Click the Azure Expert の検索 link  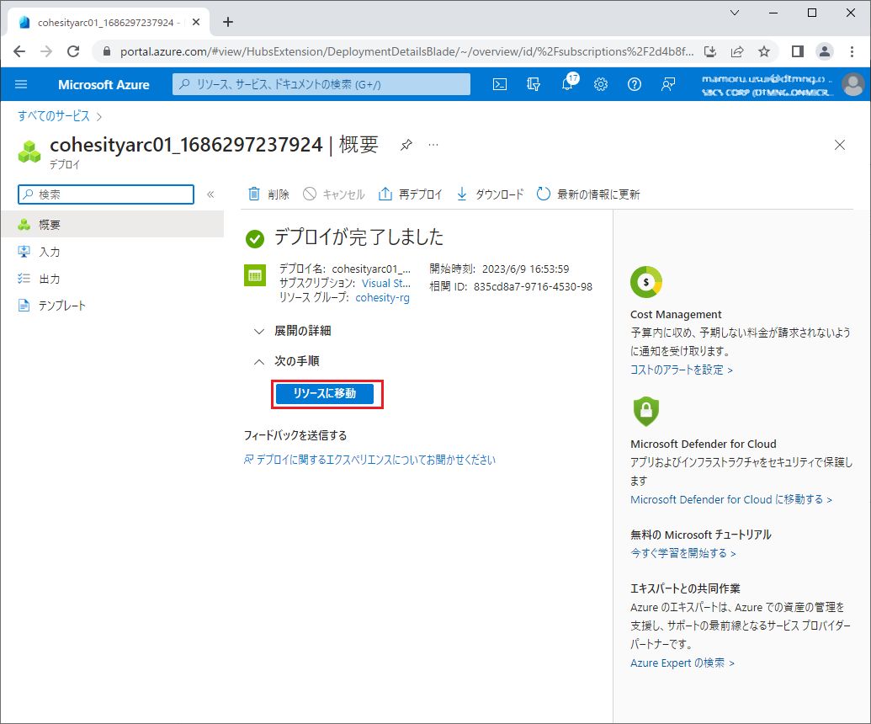pos(682,663)
